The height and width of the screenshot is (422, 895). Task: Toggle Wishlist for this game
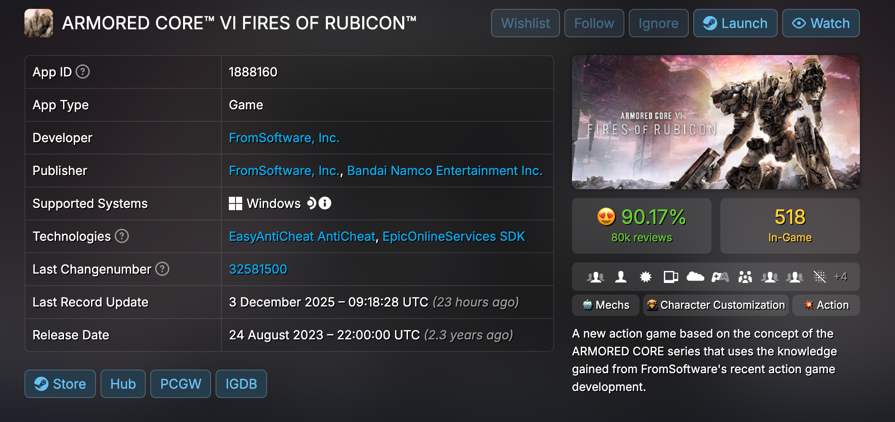click(525, 23)
